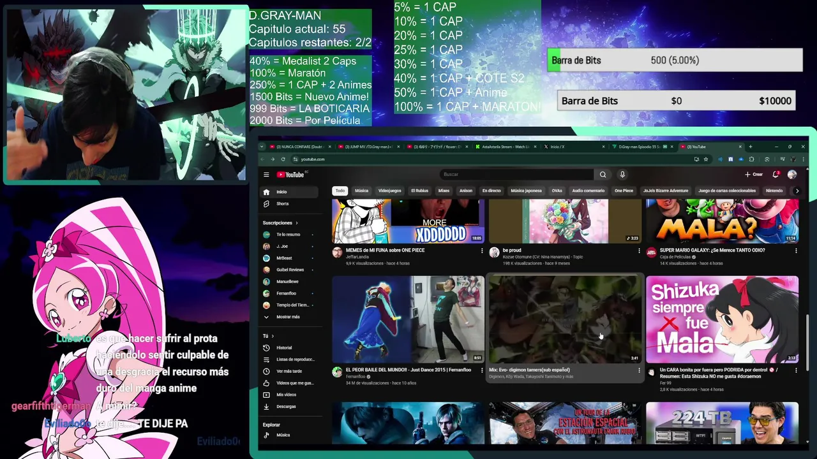Viewport: 817px width, 459px height.
Task: Open Jeffarlandia channel avatar
Action: tap(337, 252)
